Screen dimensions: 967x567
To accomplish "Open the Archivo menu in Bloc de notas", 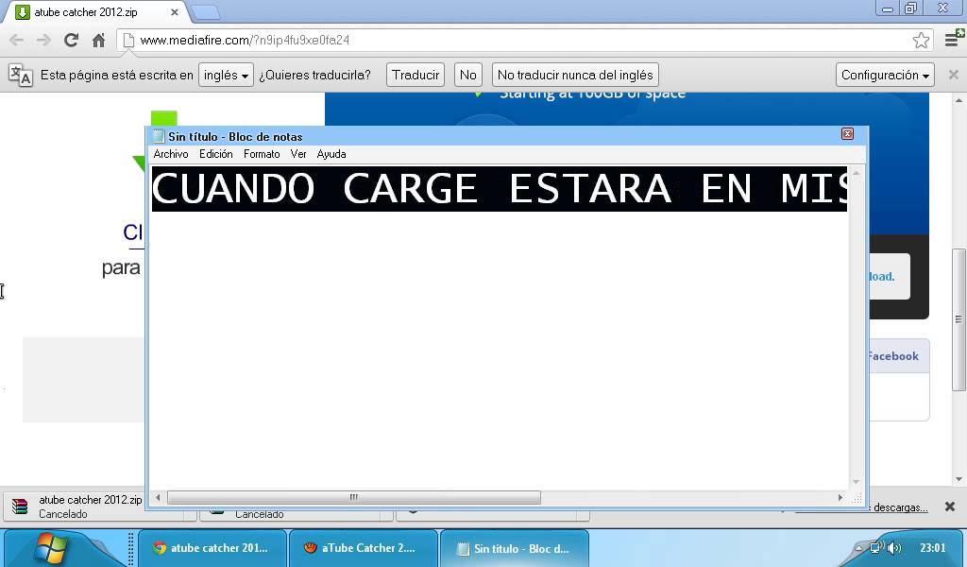I will pos(171,154).
